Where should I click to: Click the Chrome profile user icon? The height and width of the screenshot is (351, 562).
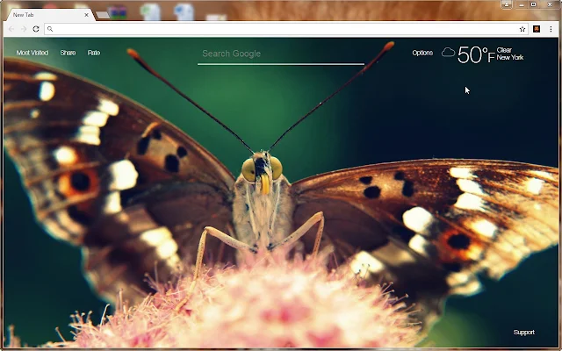pos(507,4)
